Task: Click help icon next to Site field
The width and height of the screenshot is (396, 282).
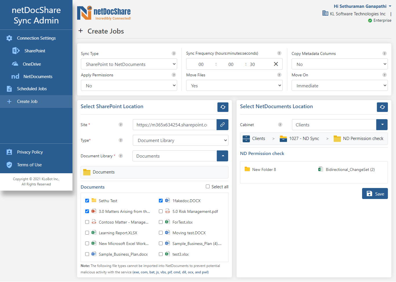Action: (121, 125)
